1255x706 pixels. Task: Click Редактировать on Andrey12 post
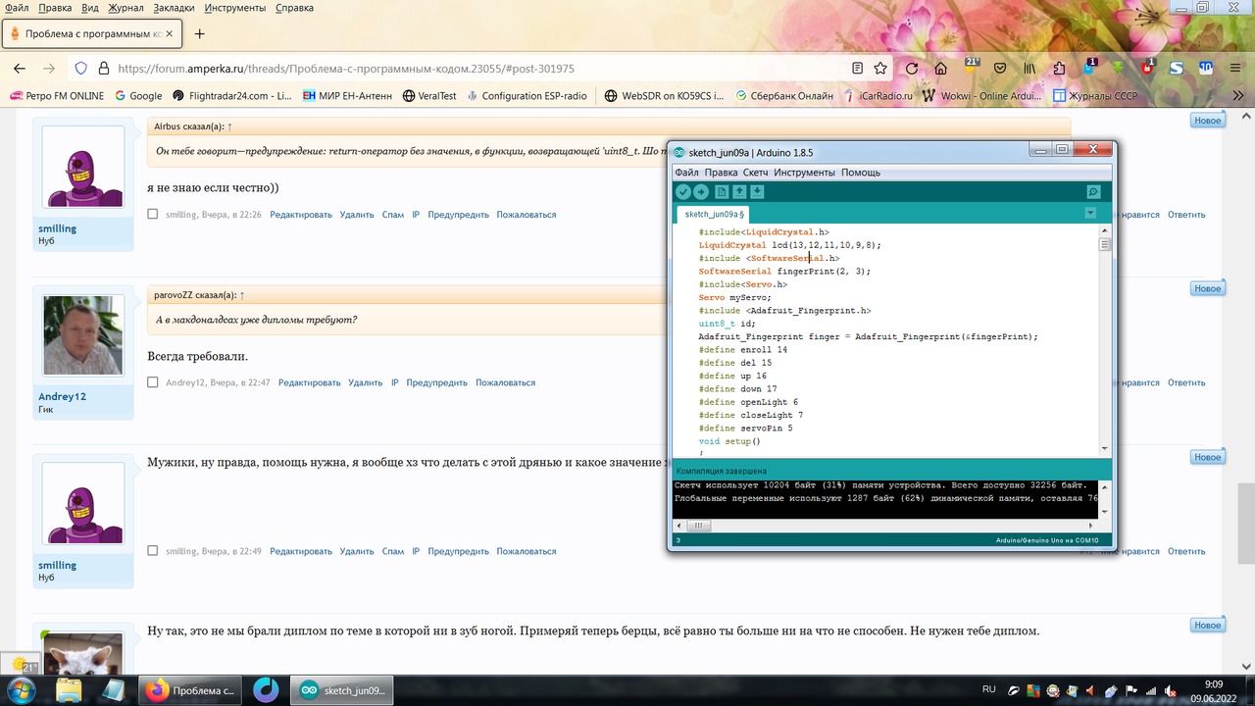click(309, 382)
